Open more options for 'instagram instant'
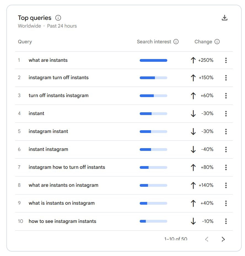Image resolution: width=245 pixels, height=256 pixels. (226, 131)
